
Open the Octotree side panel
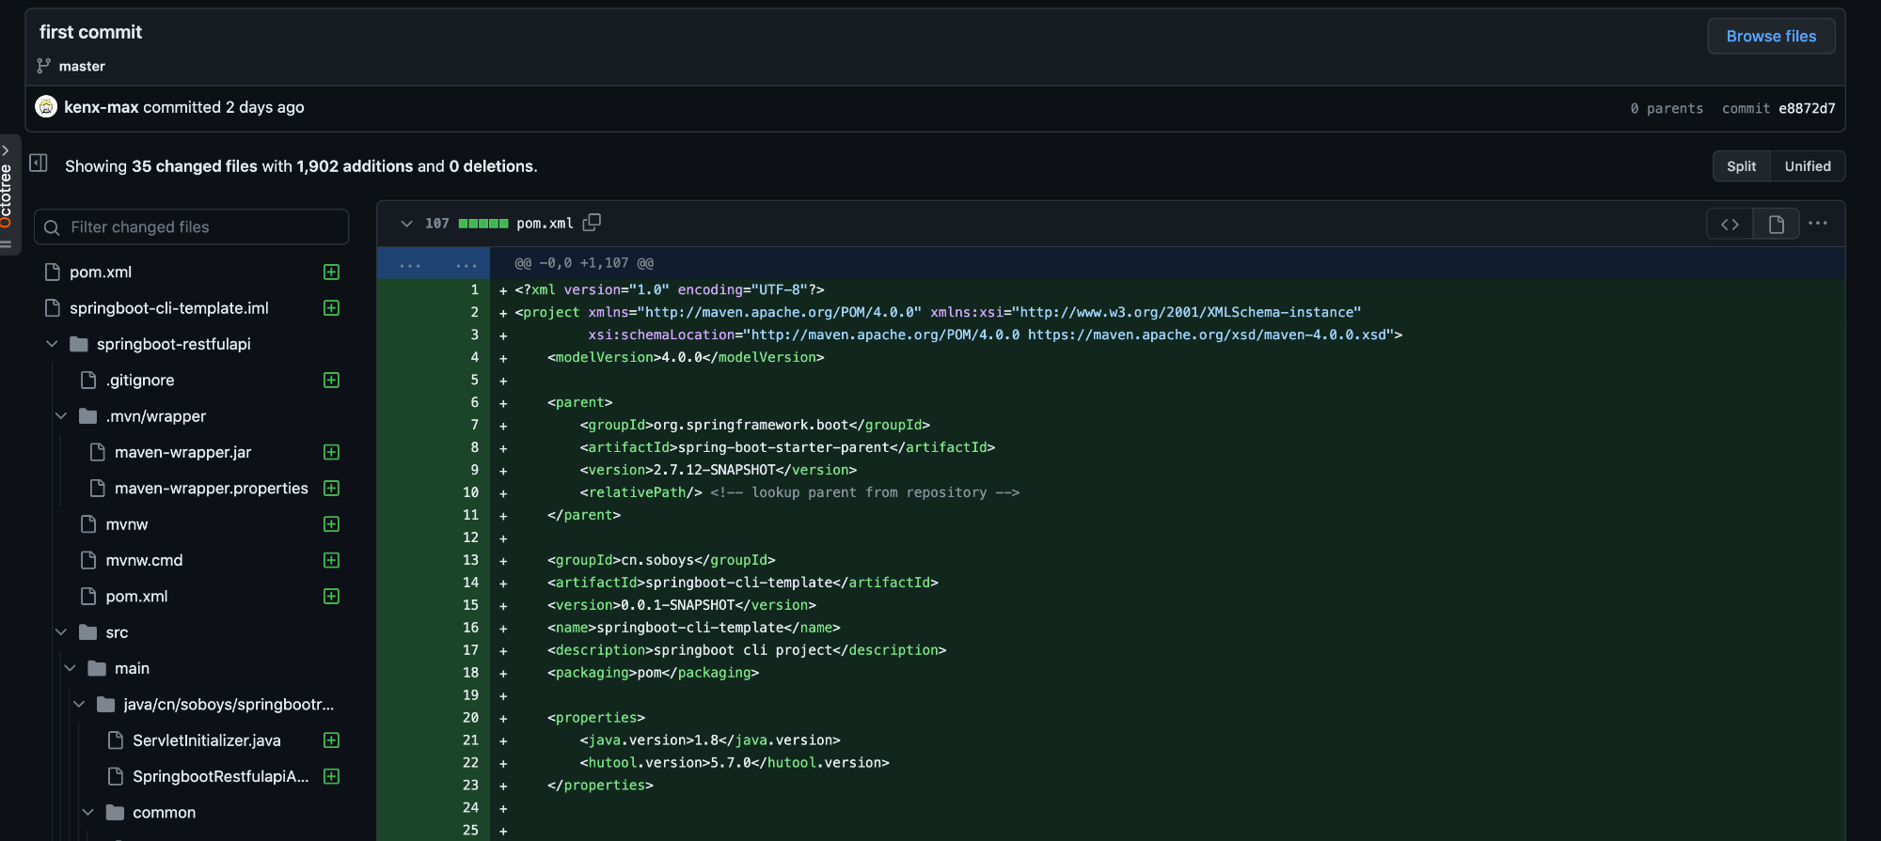coord(8,195)
